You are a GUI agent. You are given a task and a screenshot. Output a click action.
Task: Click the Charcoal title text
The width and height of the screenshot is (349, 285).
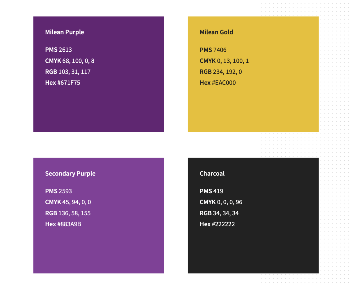pyautogui.click(x=212, y=174)
